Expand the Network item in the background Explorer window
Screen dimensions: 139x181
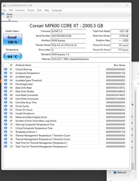(110, 172)
